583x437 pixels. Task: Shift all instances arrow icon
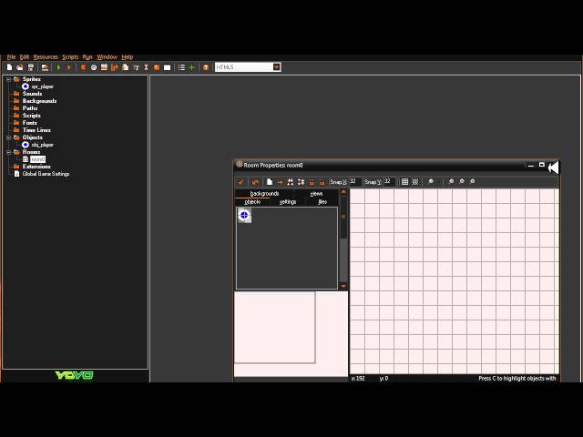tap(280, 182)
